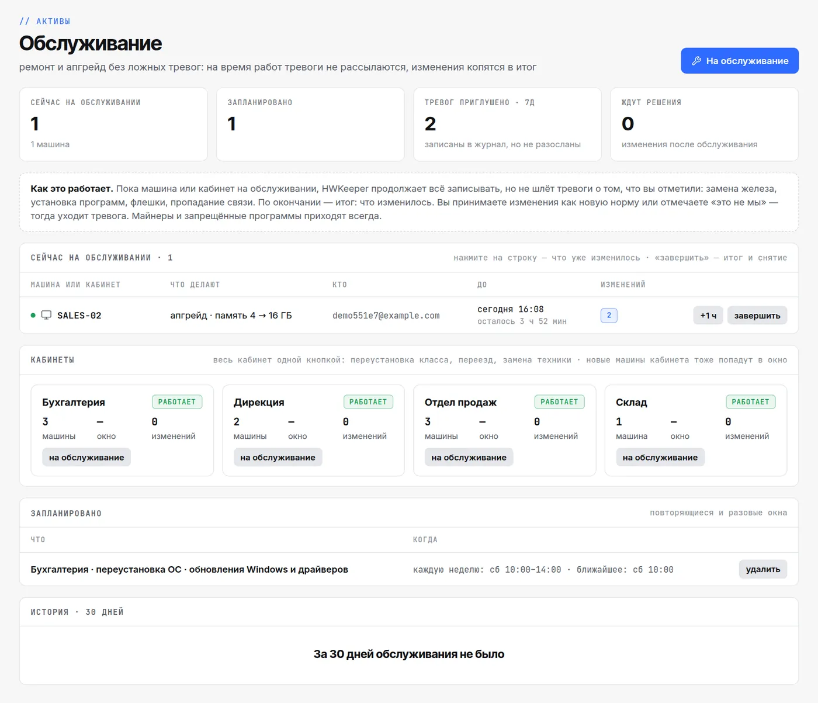Image resolution: width=818 pixels, height=703 pixels.
Task: Click the demo551e7@example.com email
Action: click(386, 316)
